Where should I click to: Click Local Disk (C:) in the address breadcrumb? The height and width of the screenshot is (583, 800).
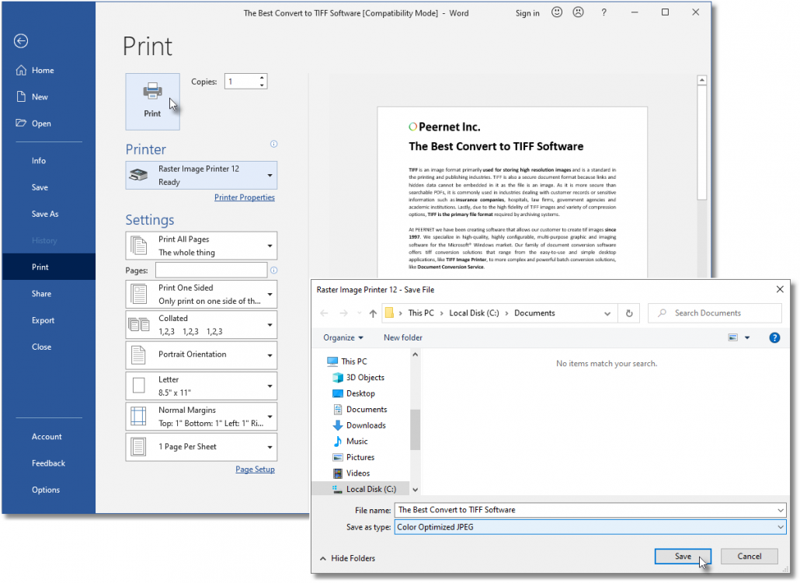point(474,313)
